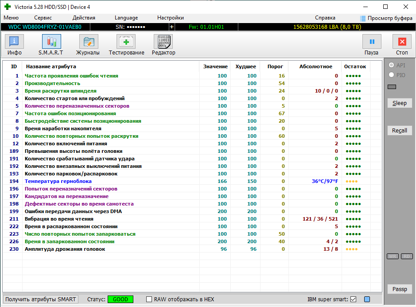The image size is (416, 307).
Task: Click the blue square beside IBM super smart
Action: click(367, 299)
